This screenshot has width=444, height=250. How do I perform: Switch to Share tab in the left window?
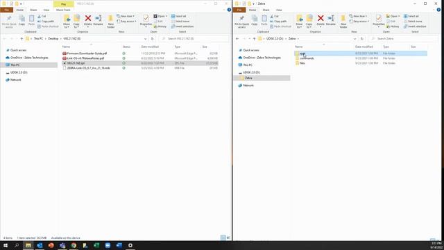click(33, 10)
